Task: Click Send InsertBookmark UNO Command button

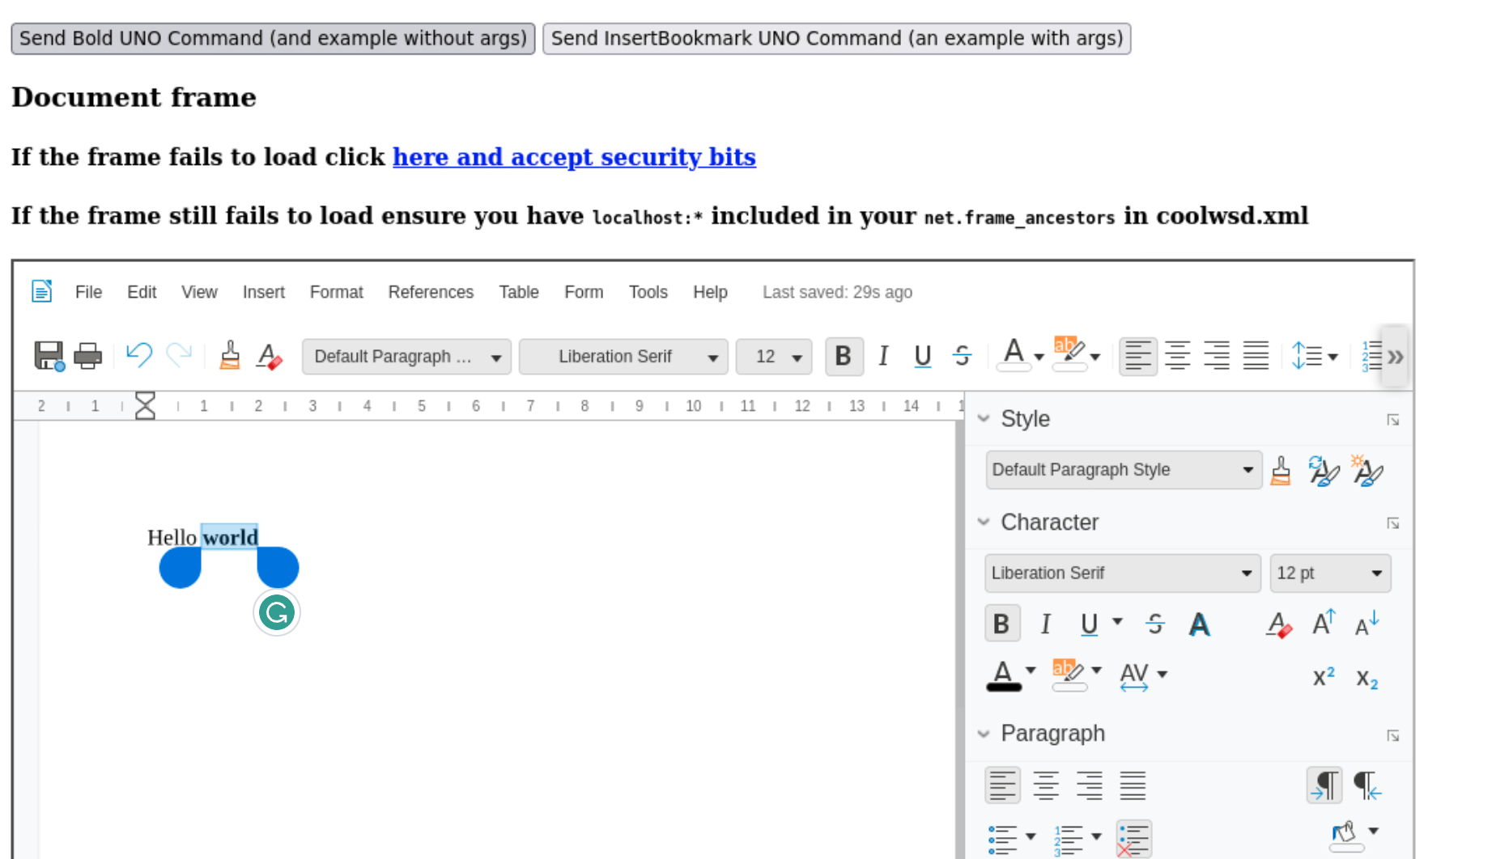Action: point(837,38)
